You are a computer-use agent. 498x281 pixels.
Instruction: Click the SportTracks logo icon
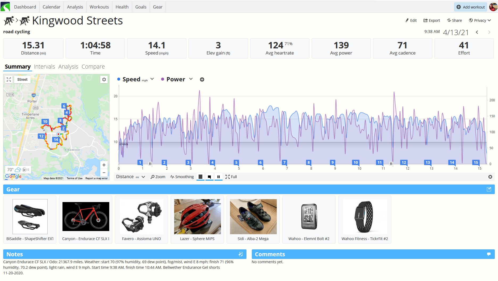pos(5,7)
